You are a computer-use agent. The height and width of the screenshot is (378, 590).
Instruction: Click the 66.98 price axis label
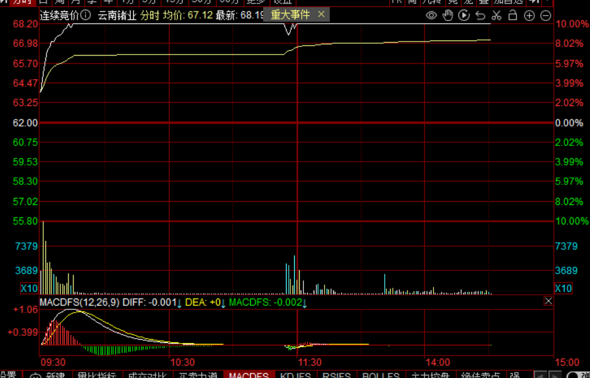[x=25, y=44]
